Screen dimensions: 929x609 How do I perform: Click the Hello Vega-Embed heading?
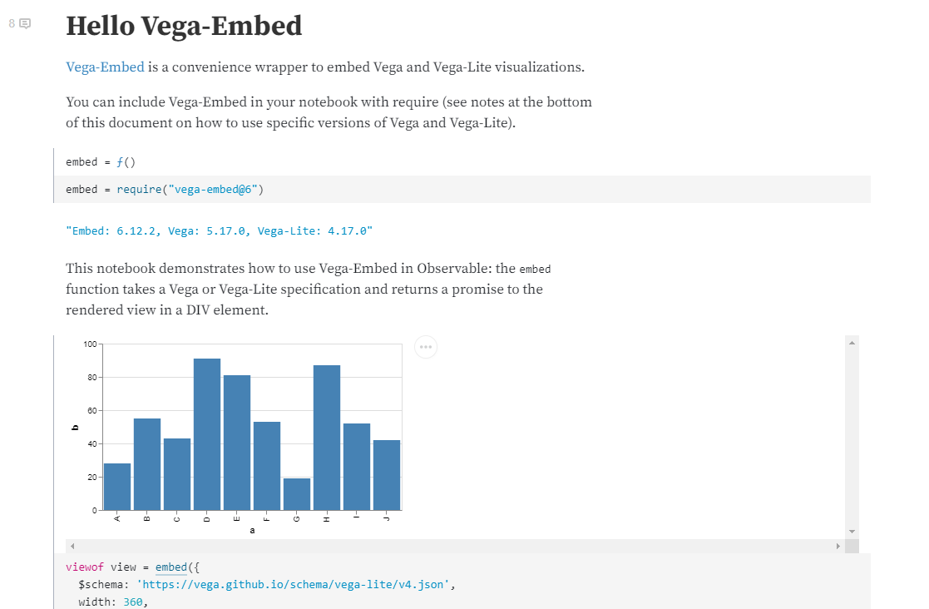[x=184, y=26]
